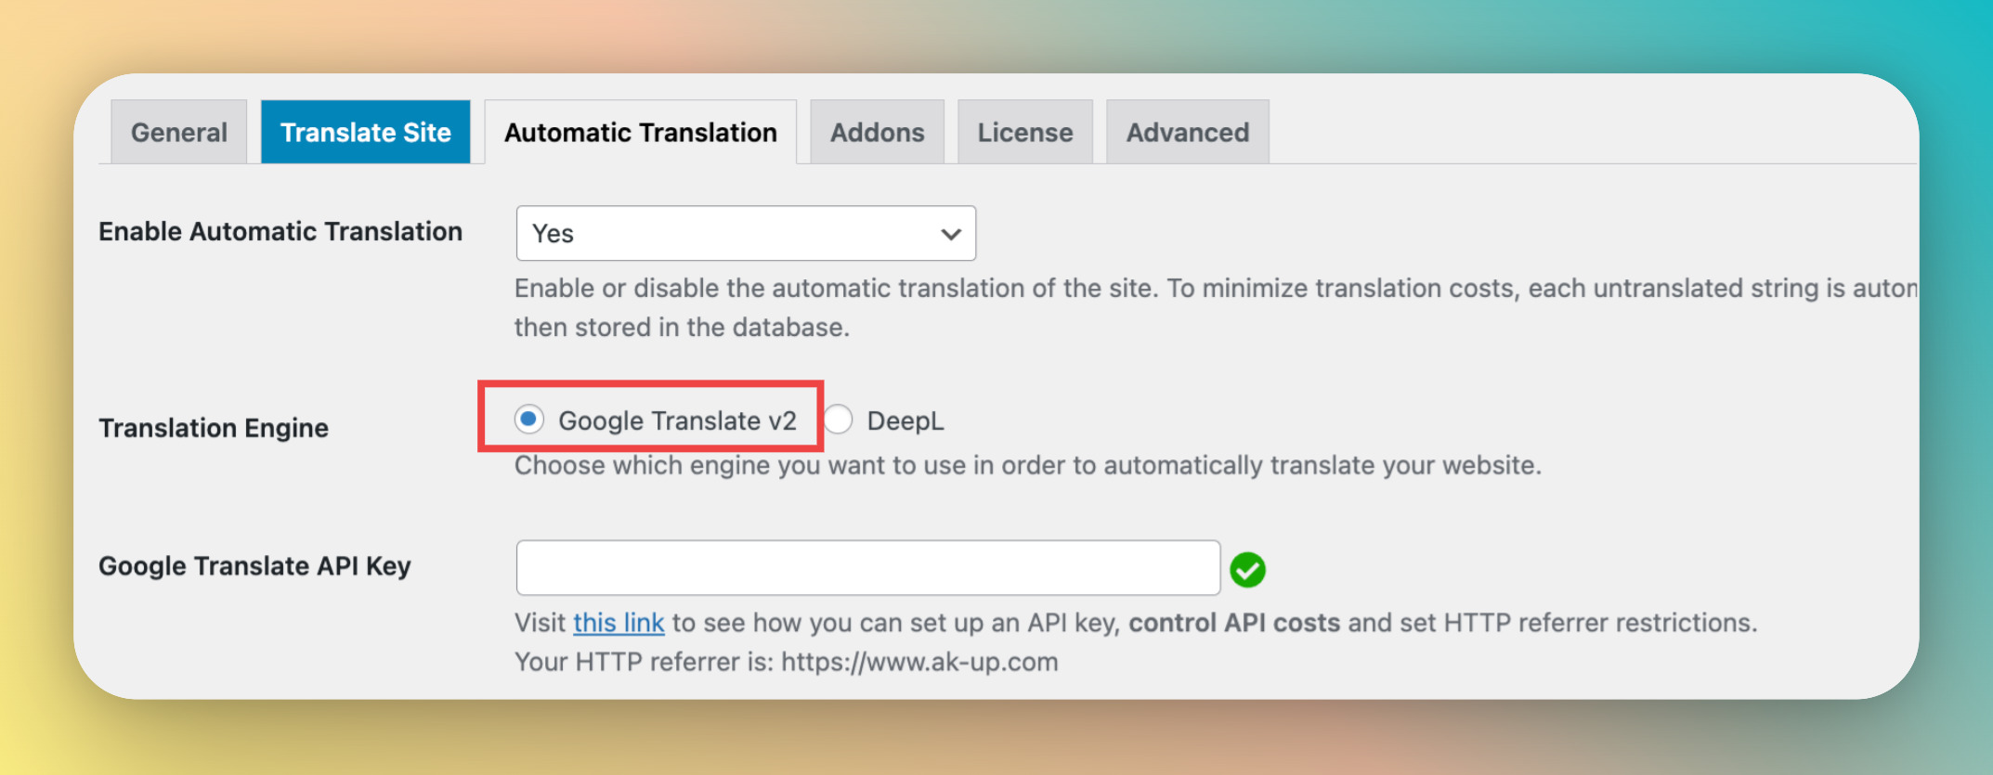Choose DeepL as the translation engine
The height and width of the screenshot is (775, 1993).
pyautogui.click(x=839, y=420)
